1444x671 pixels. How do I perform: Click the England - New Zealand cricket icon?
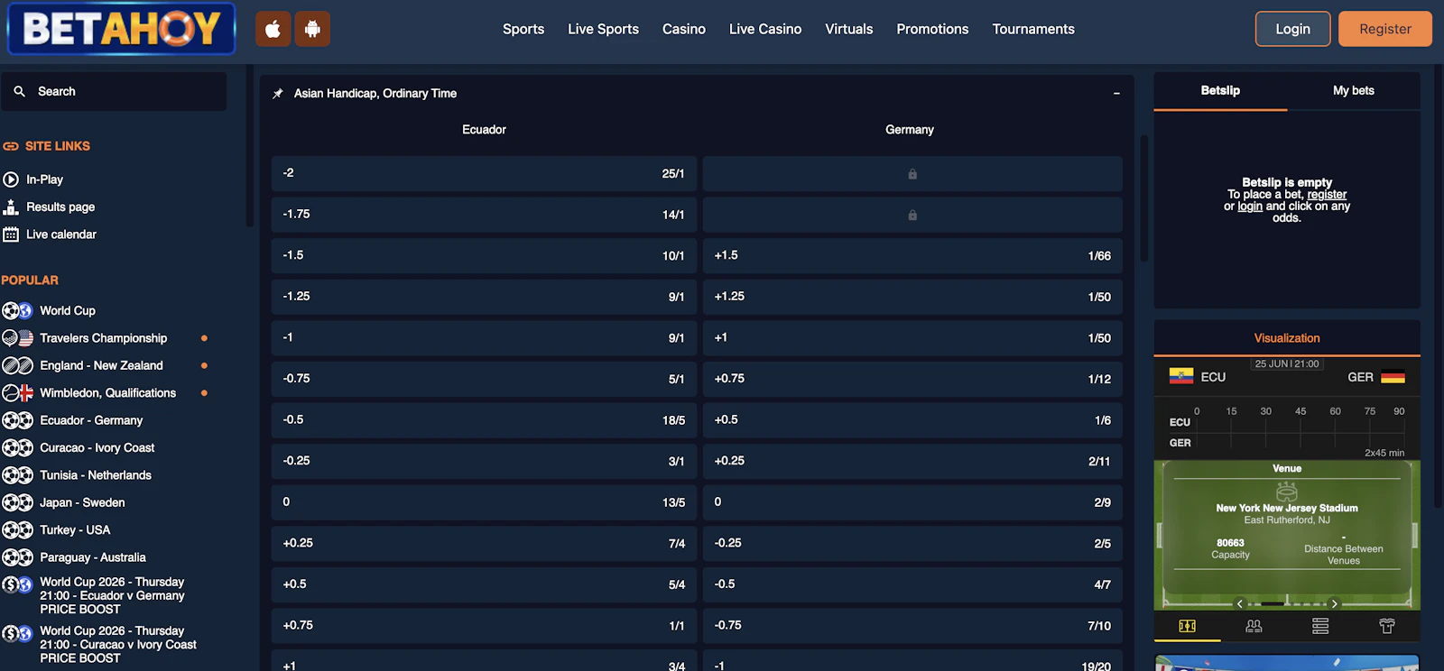(17, 365)
